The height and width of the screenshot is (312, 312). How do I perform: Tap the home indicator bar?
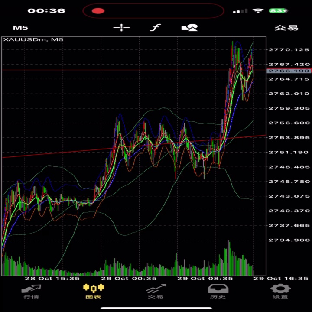(x=156, y=308)
